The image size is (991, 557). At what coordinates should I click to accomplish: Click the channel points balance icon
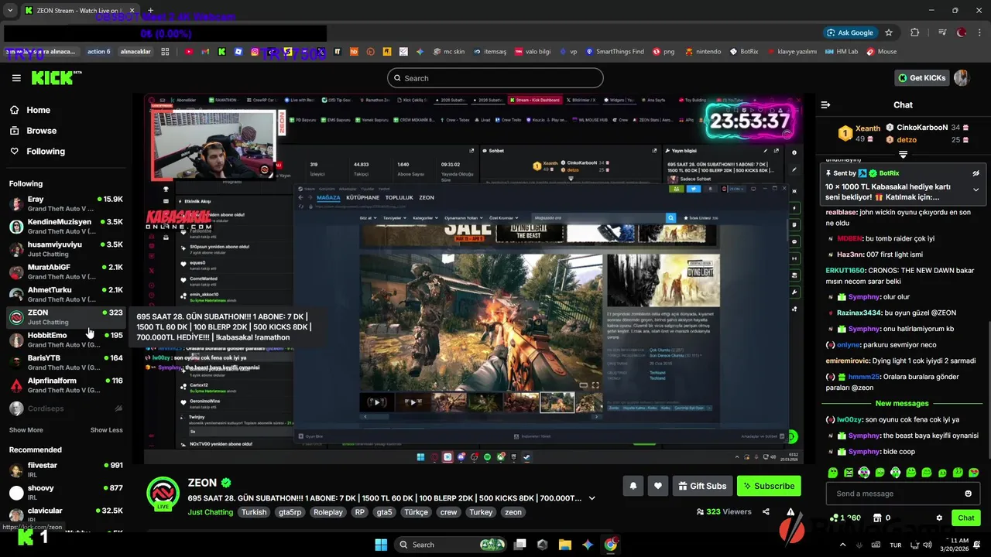click(x=834, y=518)
